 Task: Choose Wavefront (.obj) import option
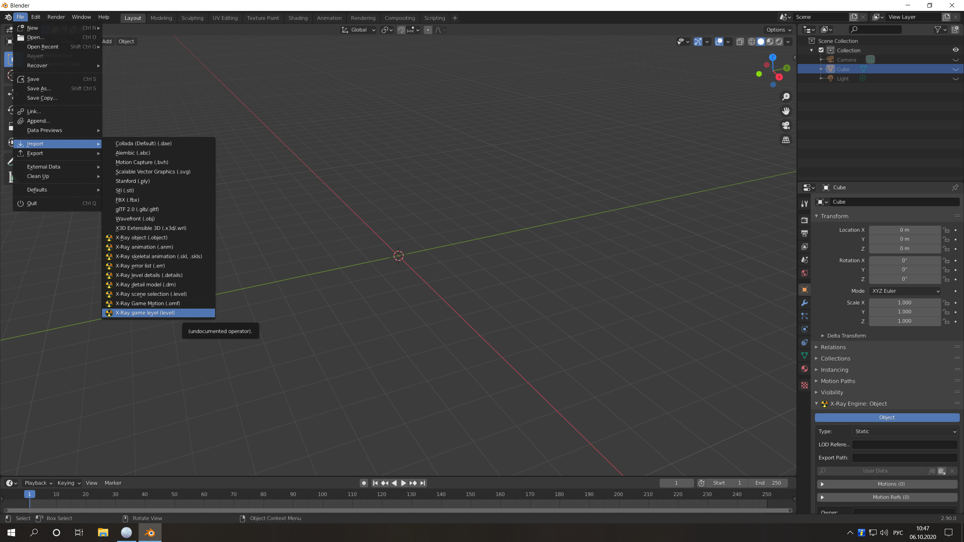click(x=158, y=219)
